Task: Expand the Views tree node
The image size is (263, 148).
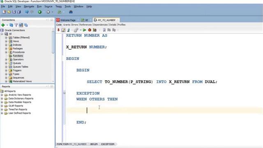Action: click(6, 41)
